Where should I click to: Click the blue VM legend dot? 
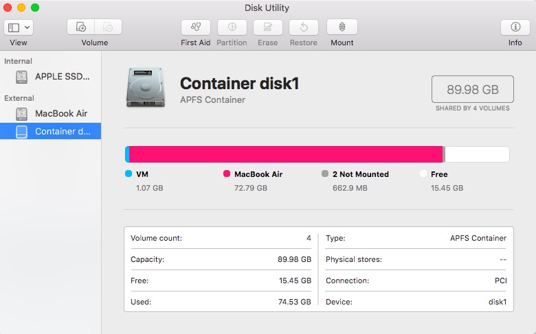point(129,174)
